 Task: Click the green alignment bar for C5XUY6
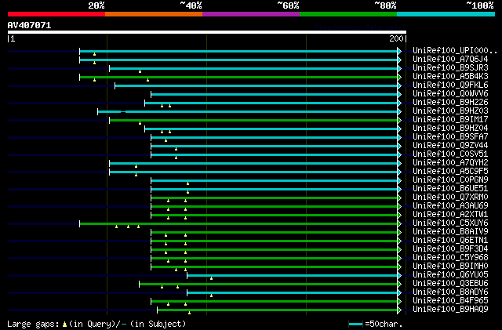pyautogui.click(x=238, y=223)
